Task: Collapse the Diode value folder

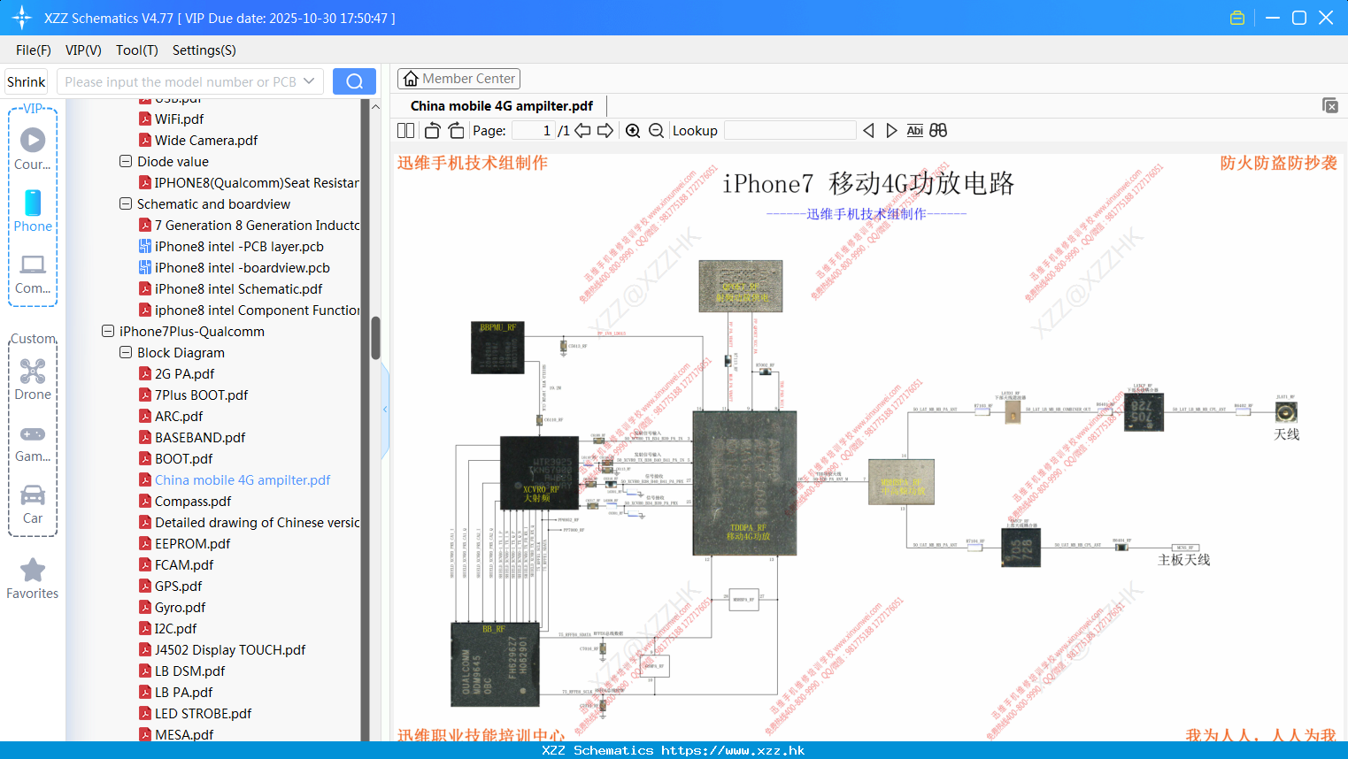Action: coord(126,161)
